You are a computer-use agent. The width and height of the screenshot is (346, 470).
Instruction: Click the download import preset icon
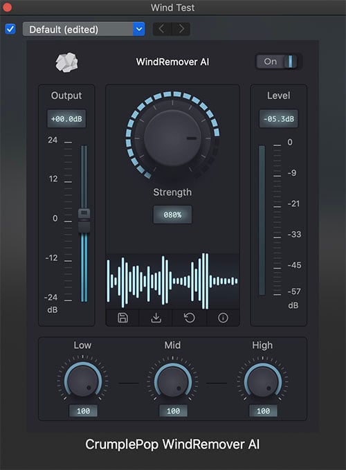point(156,318)
